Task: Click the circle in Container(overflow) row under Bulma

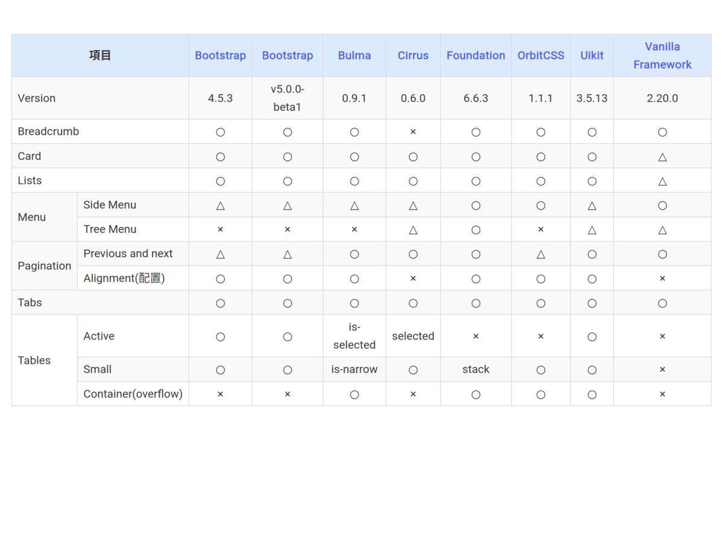Action: tap(354, 394)
